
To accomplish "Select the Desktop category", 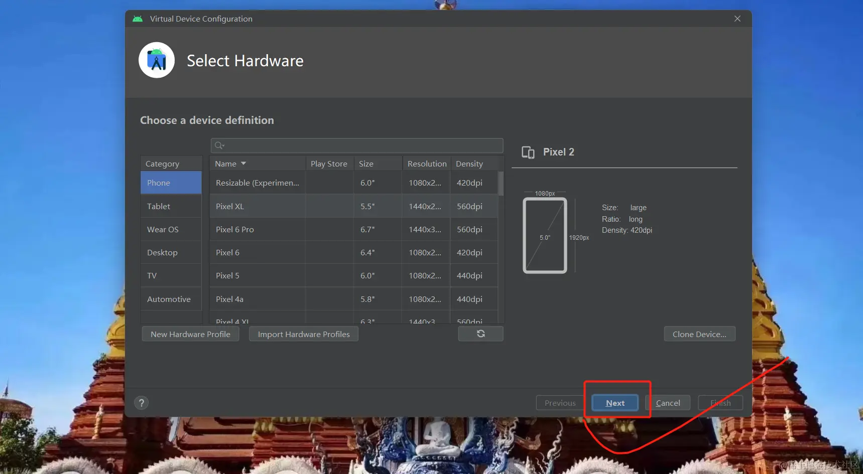I will [171, 252].
